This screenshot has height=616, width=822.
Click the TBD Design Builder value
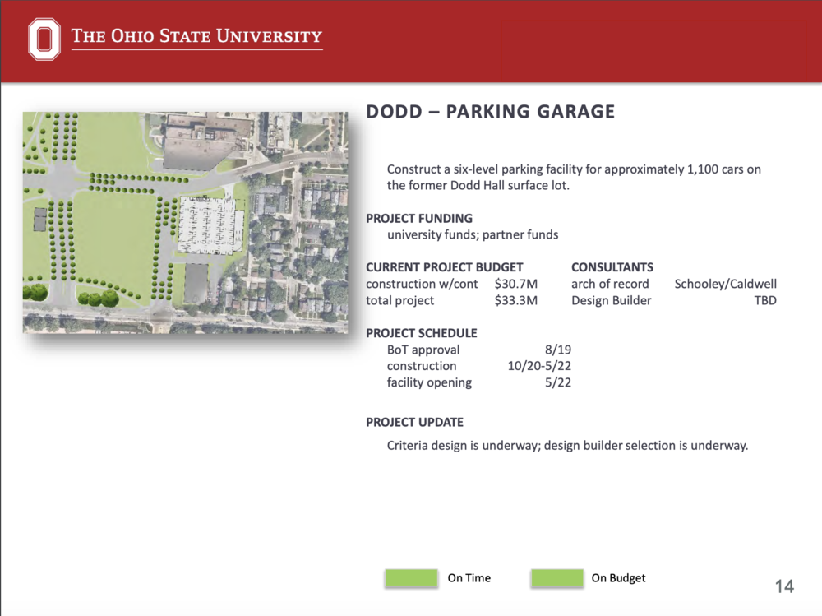tap(765, 301)
